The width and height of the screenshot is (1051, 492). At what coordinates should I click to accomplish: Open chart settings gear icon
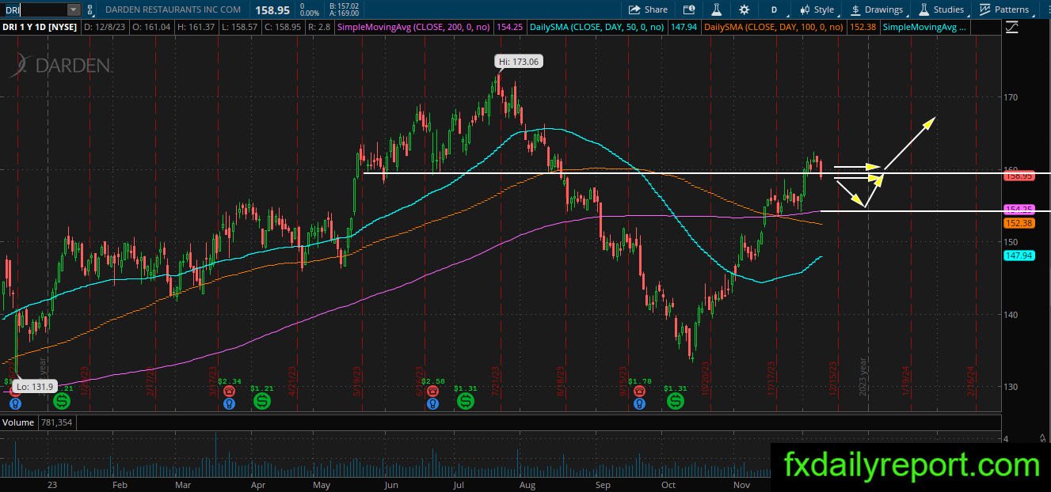[744, 9]
